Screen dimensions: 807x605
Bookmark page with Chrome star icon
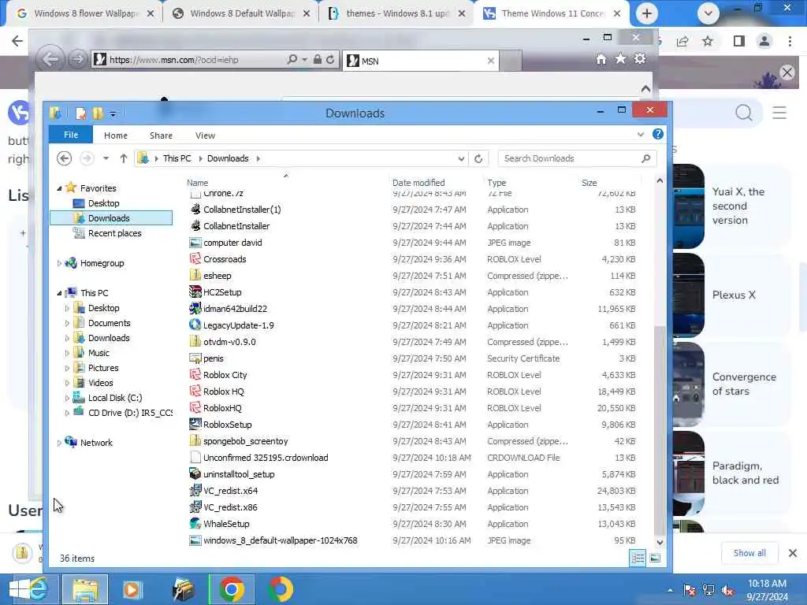coord(708,41)
